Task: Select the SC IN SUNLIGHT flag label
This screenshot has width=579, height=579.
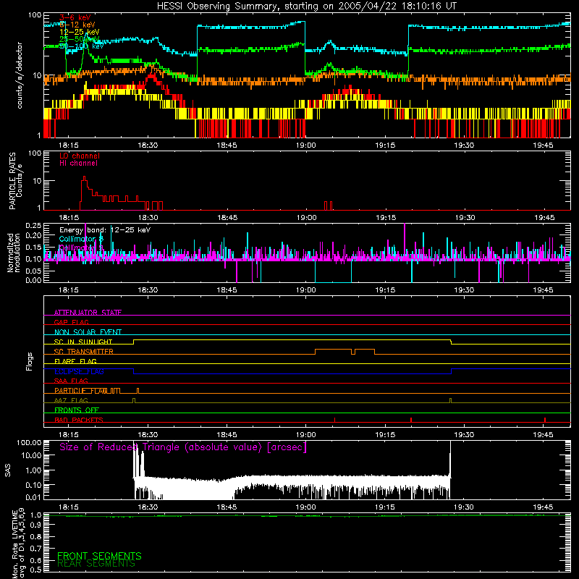Action: pyautogui.click(x=83, y=342)
